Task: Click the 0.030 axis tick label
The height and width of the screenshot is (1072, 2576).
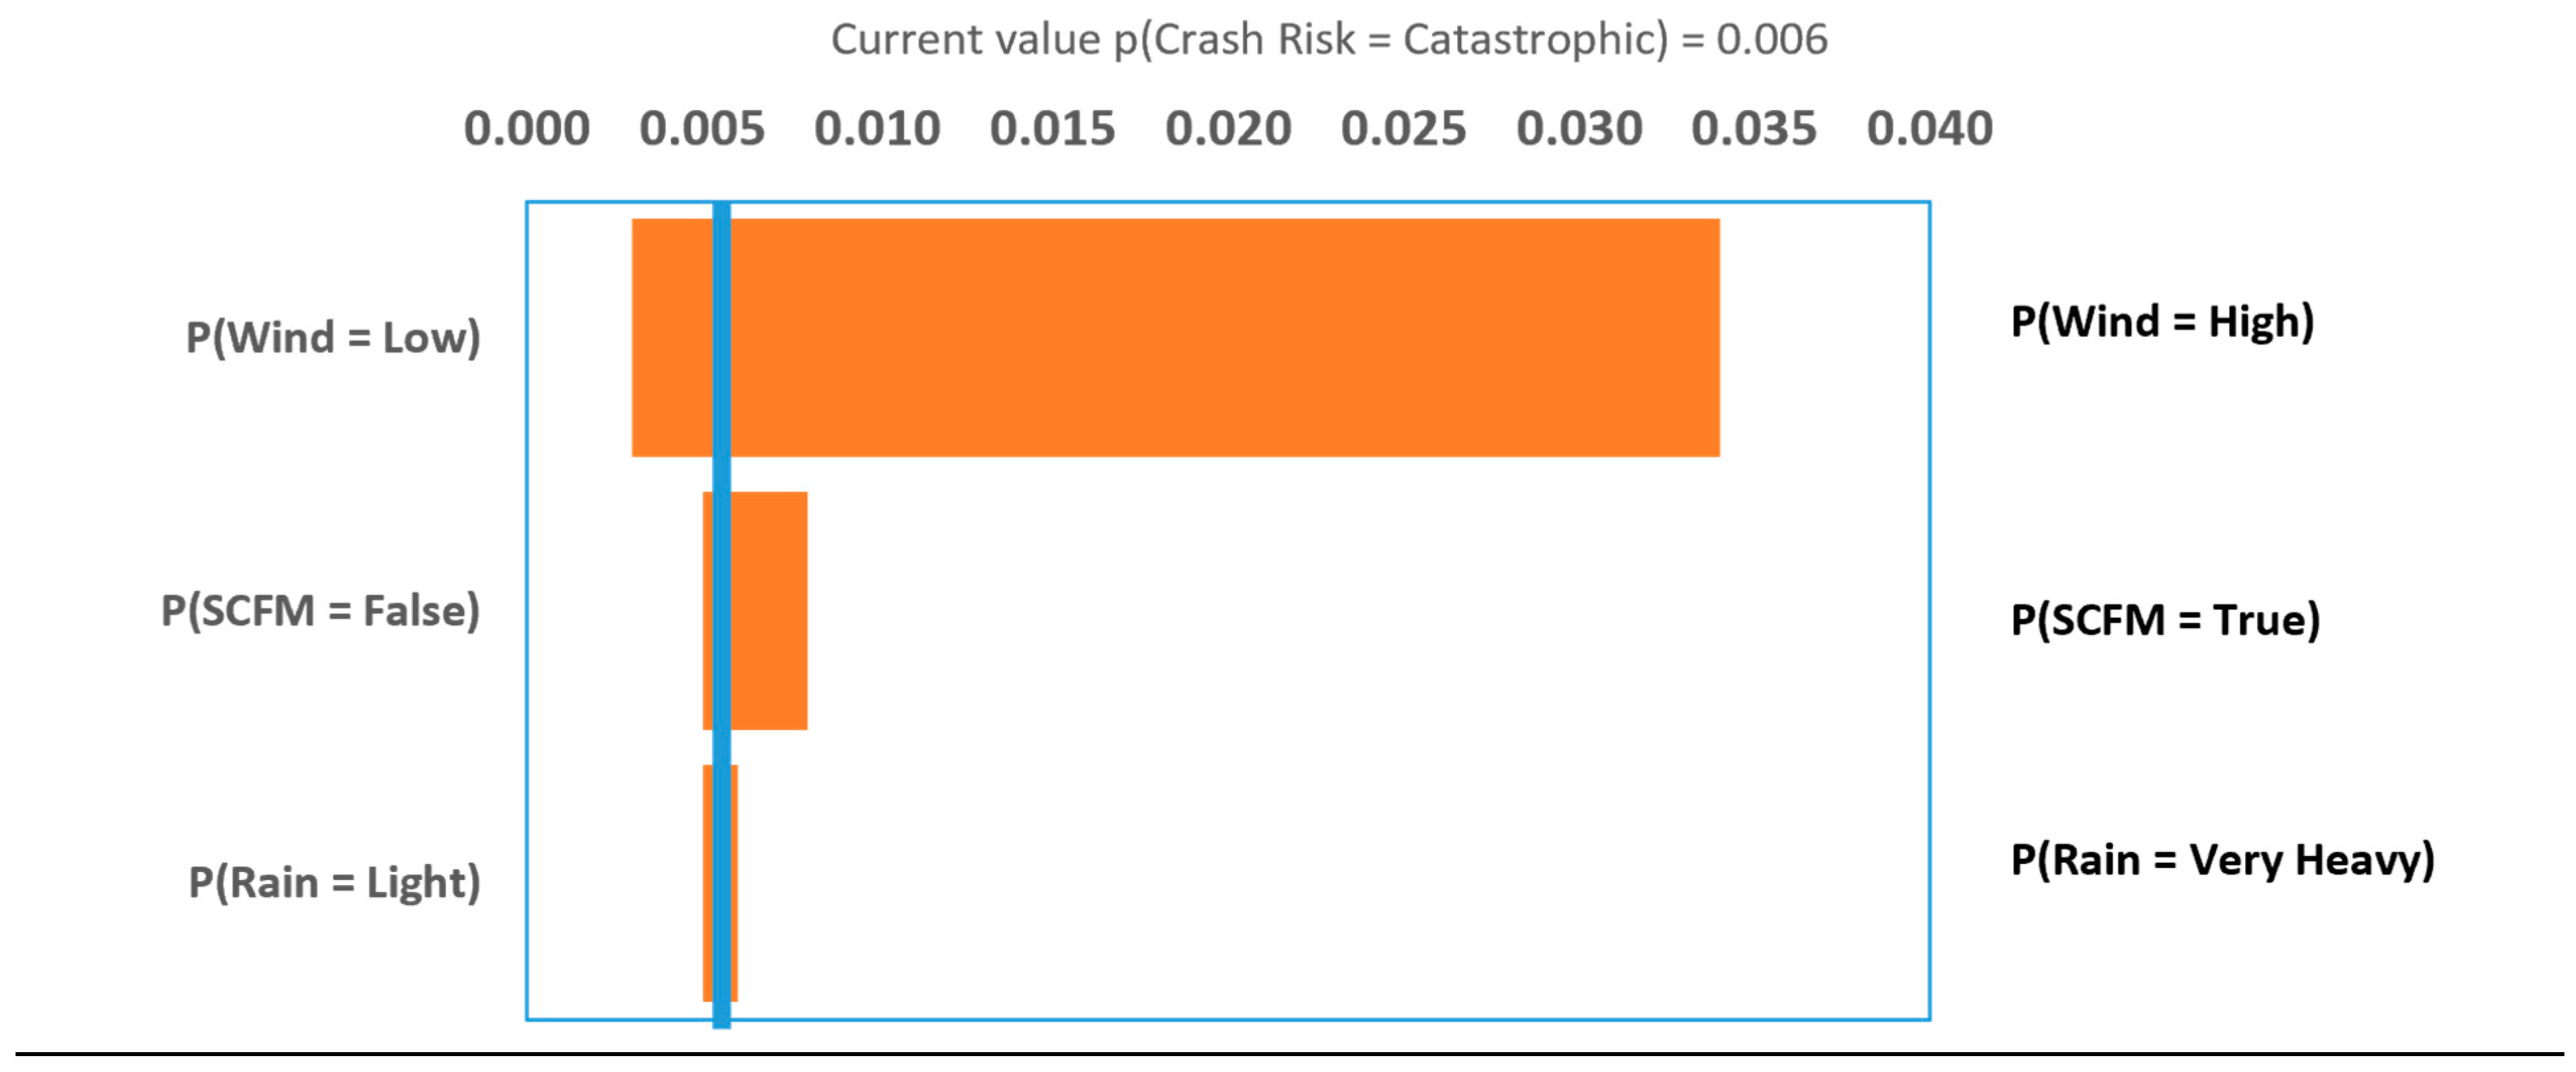Action: click(1579, 129)
